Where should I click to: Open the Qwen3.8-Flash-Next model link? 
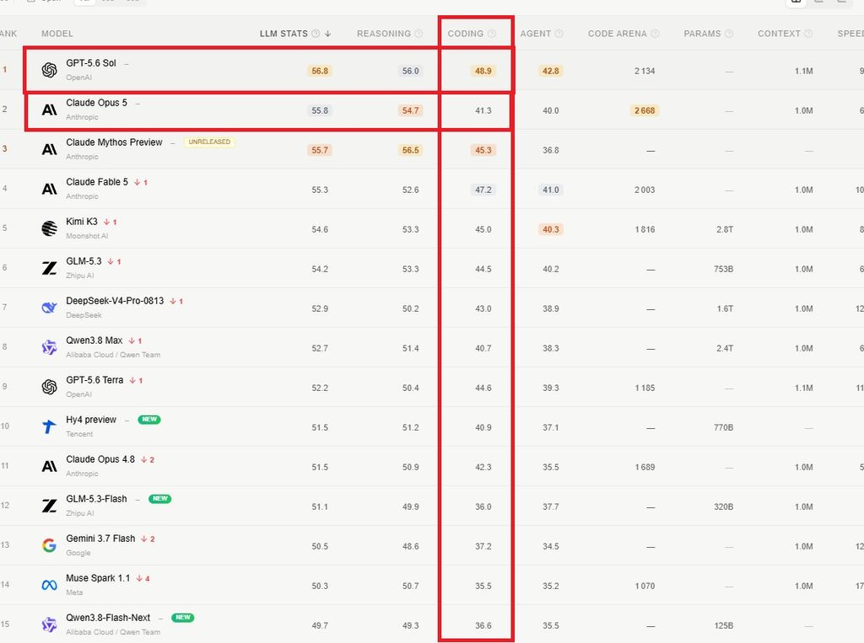(108, 618)
